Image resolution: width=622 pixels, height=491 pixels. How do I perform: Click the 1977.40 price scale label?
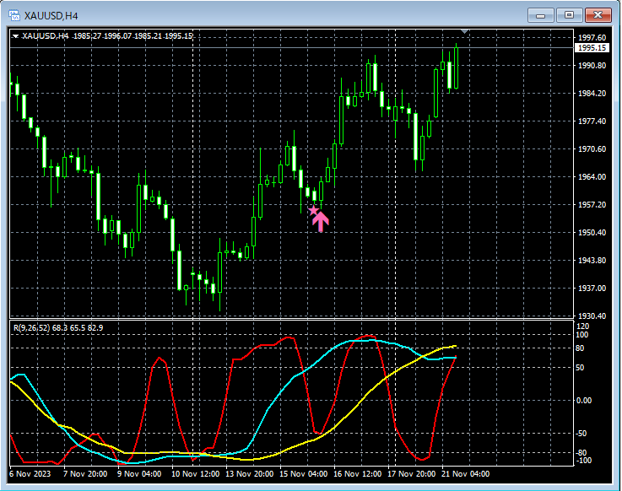pos(592,121)
